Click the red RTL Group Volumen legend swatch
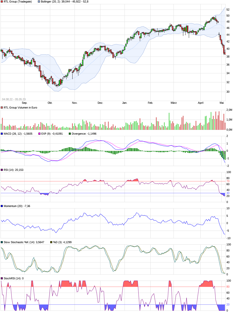Screen dimensions: 236x313 click(2, 108)
